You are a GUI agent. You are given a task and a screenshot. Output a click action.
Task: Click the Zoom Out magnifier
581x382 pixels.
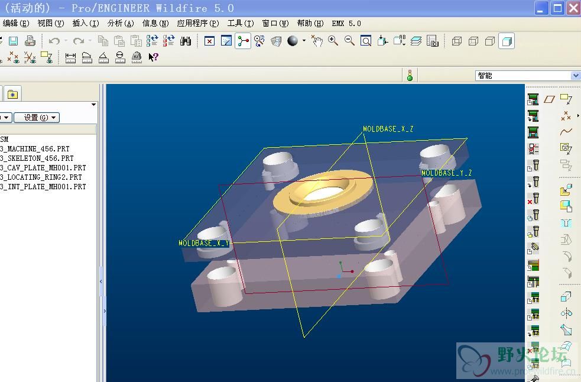[x=349, y=41]
